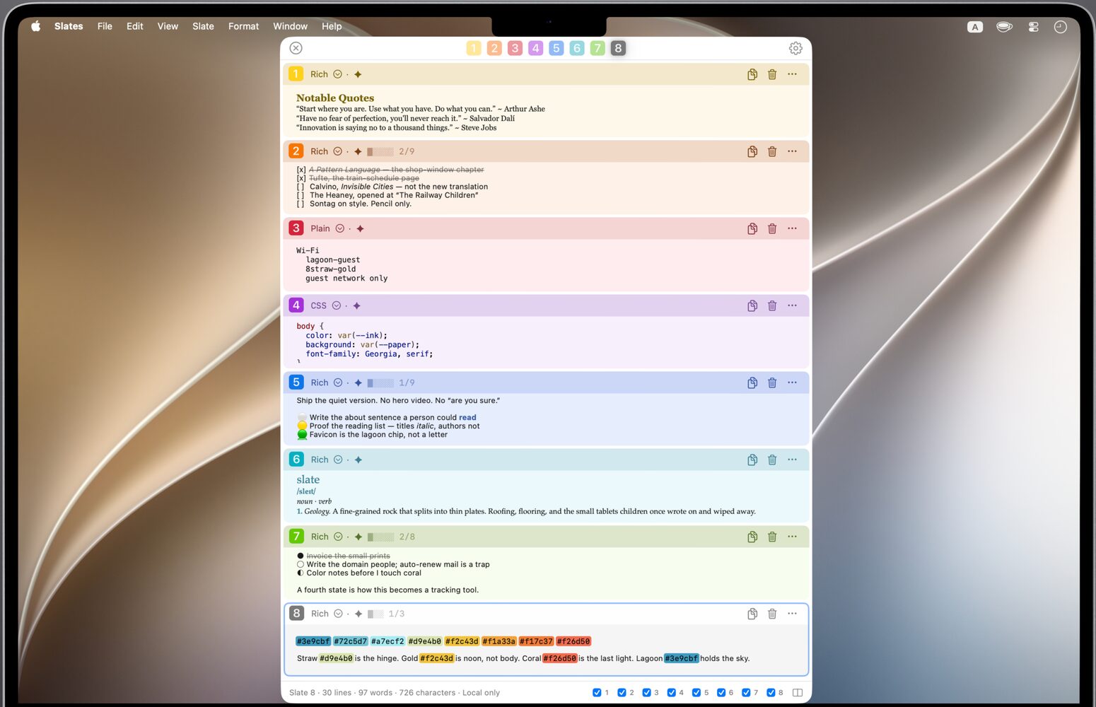Toggle slate 1 checkbox in footer
The image size is (1096, 707).
tap(597, 693)
